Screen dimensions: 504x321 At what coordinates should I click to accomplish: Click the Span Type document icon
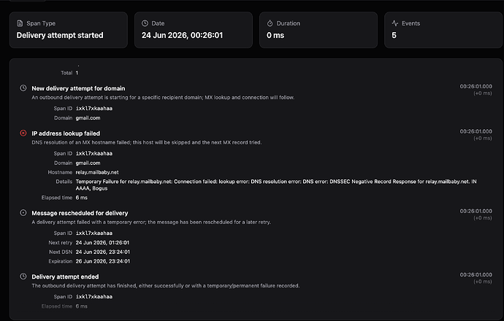tap(20, 23)
